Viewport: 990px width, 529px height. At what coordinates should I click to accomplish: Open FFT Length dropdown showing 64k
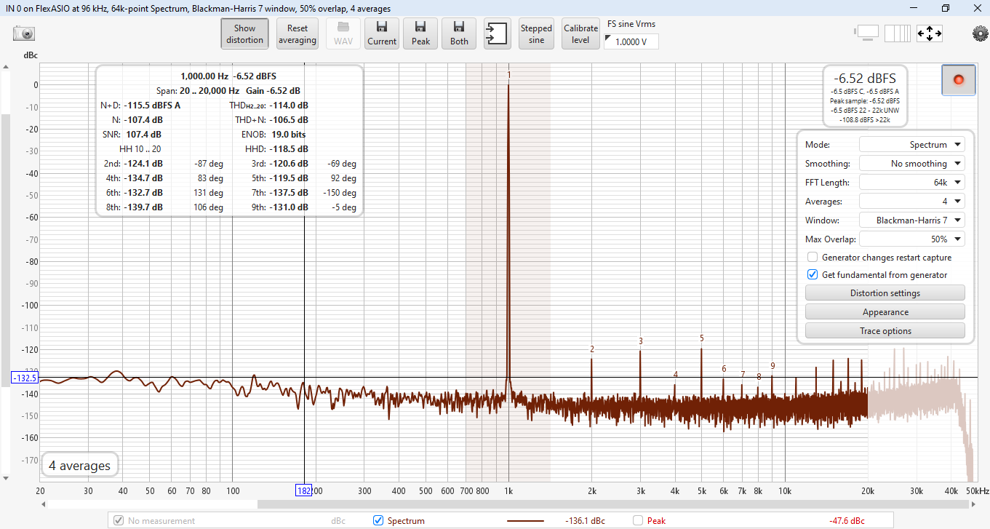pyautogui.click(x=912, y=183)
